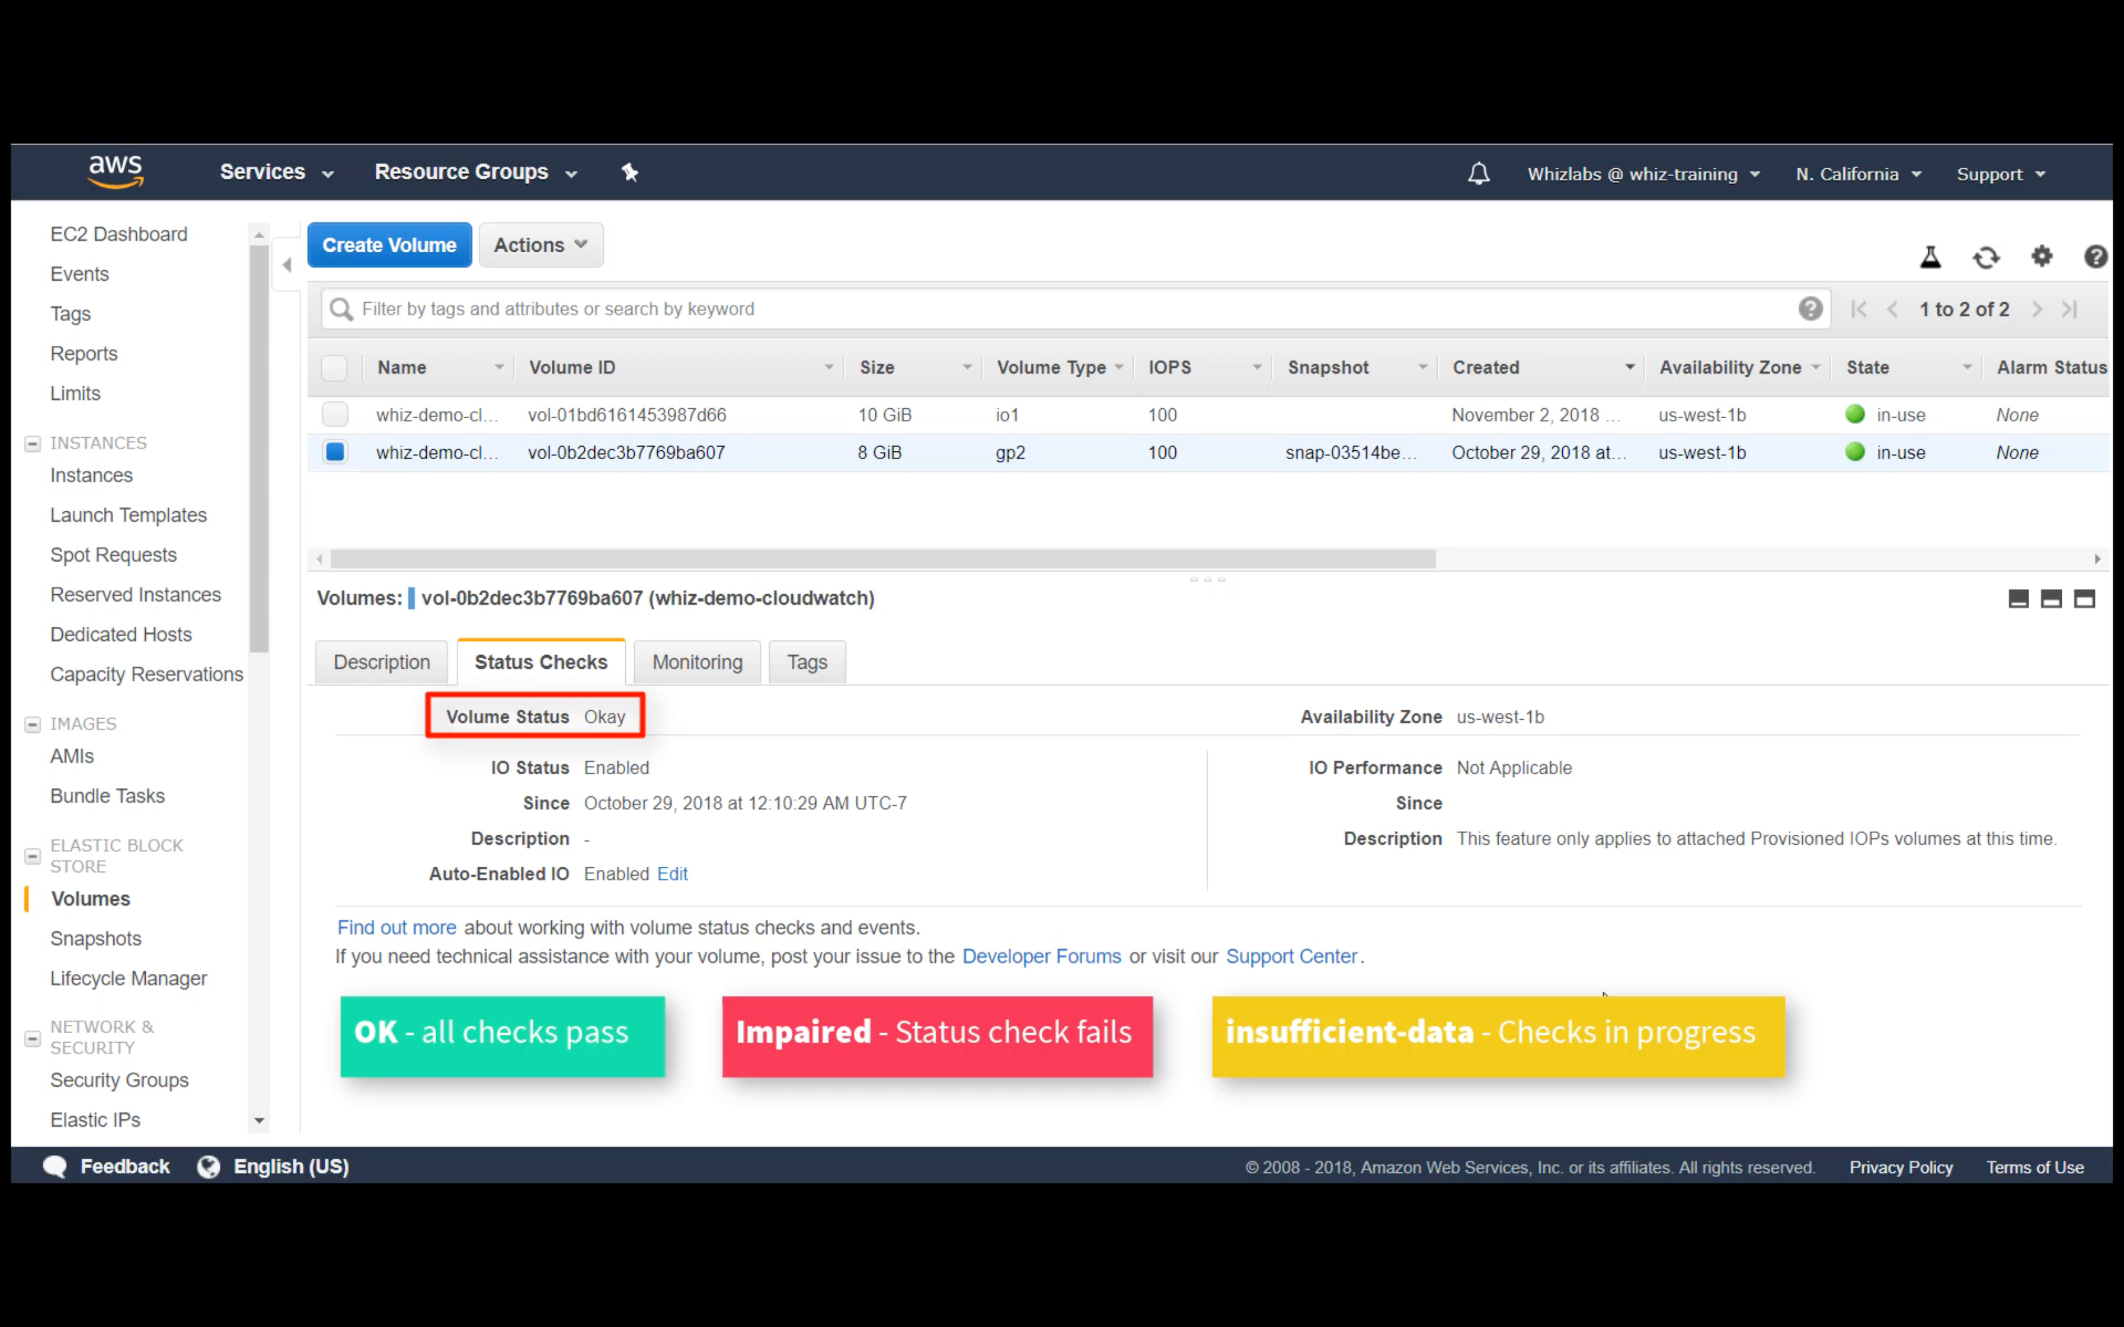
Task: Click the Create Volume button
Action: [389, 245]
